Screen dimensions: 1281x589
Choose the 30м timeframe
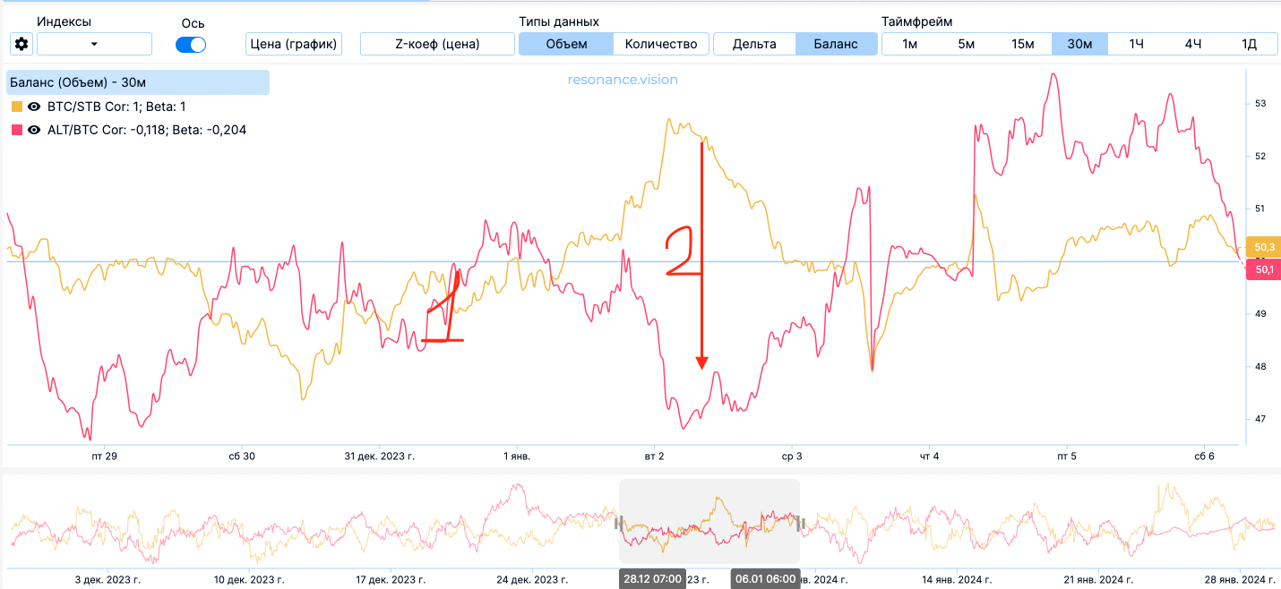coord(1079,44)
